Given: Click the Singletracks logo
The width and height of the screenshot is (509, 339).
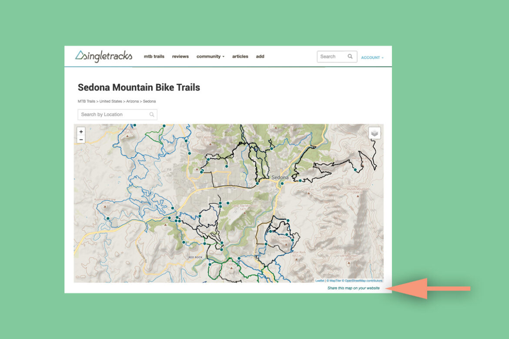Looking at the screenshot, I should 104,56.
